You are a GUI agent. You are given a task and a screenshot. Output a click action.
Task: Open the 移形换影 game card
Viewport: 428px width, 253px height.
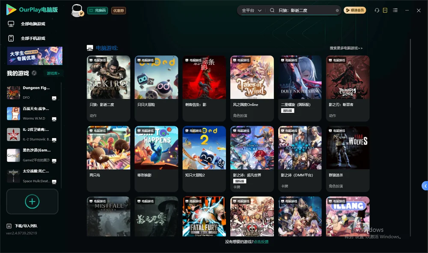tap(156, 159)
